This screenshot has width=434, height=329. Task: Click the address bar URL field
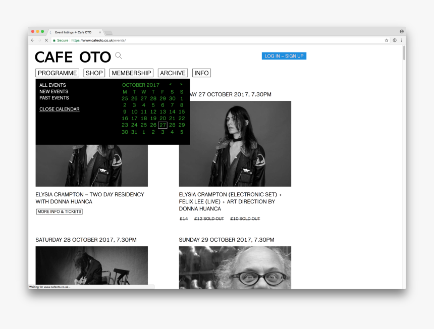[222, 40]
